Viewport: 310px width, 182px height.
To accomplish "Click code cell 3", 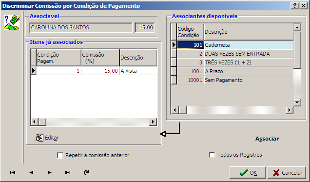I will coord(191,62).
